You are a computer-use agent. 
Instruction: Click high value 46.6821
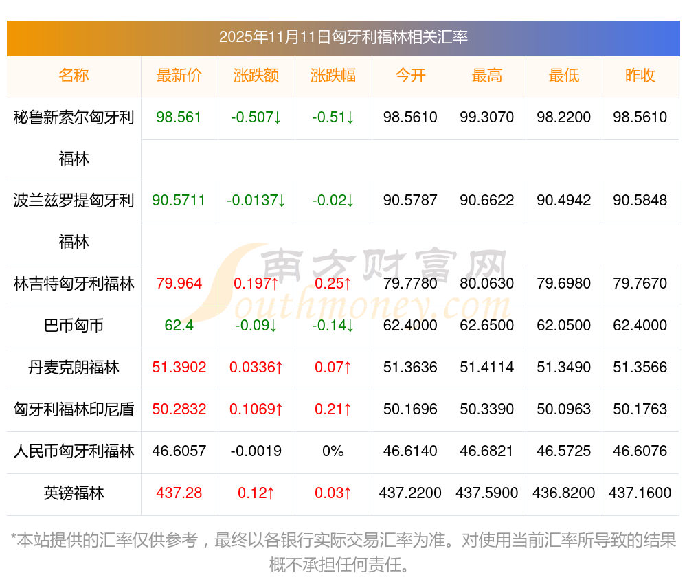tap(487, 451)
